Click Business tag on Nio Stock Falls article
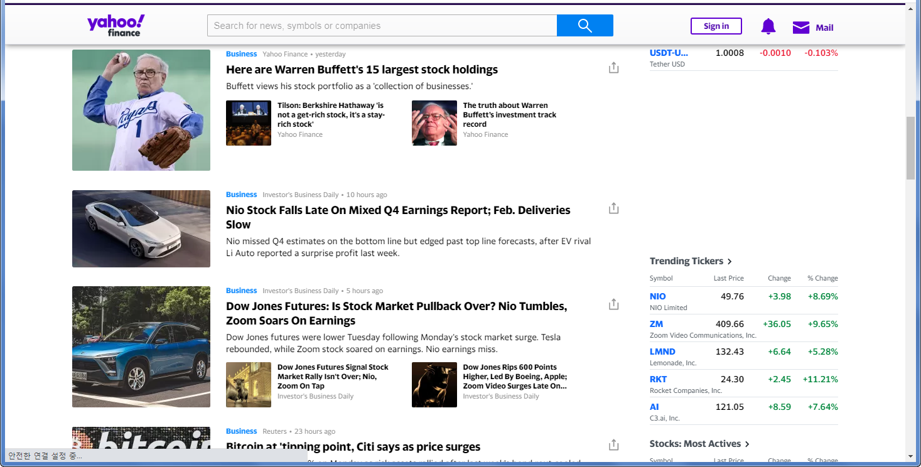Image resolution: width=921 pixels, height=467 pixels. pyautogui.click(x=241, y=195)
